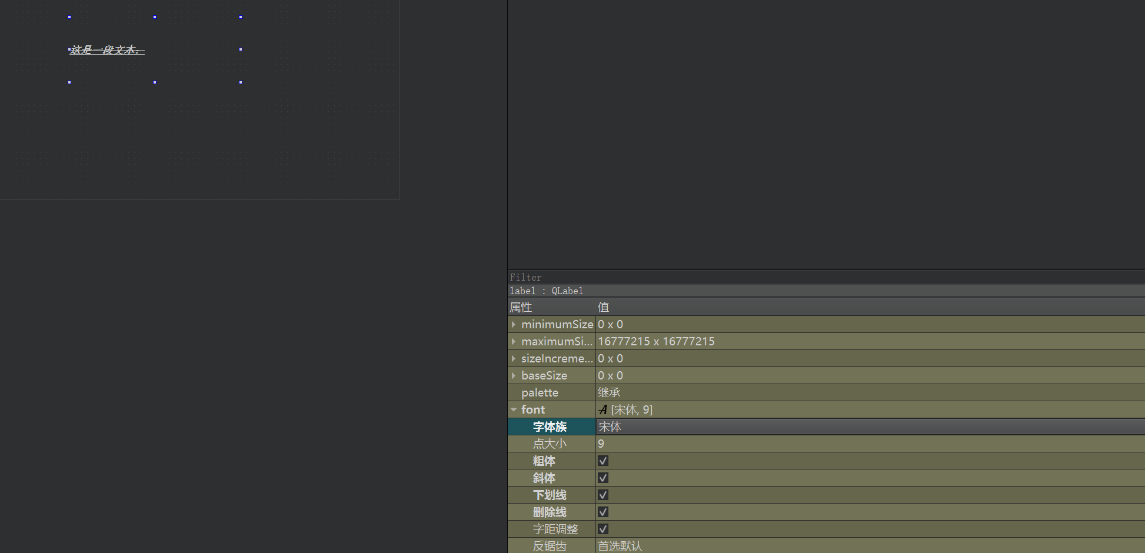Toggle the 字距调整 kerning checkbox
Screen dimensions: 1145x553
click(x=603, y=529)
